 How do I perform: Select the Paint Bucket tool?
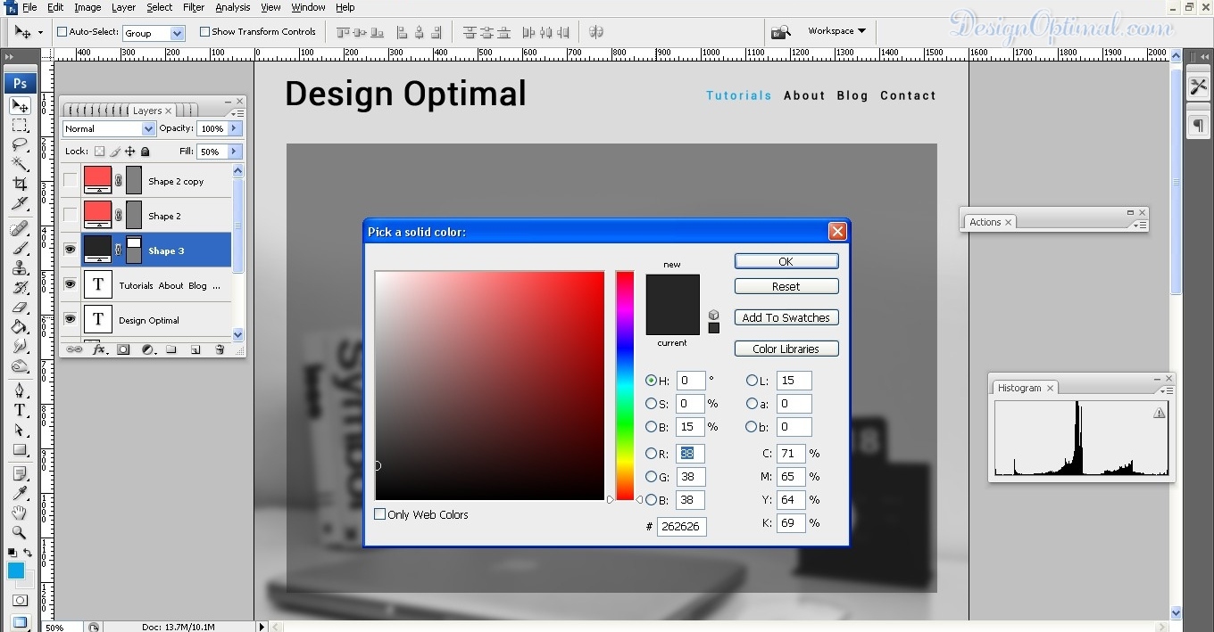20,327
